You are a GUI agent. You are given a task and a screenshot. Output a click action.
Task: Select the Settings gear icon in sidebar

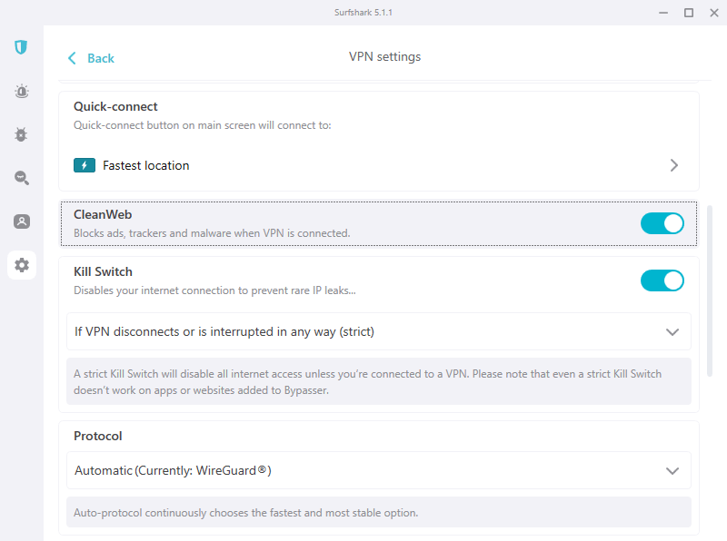(21, 265)
